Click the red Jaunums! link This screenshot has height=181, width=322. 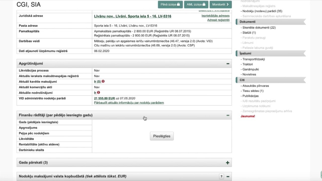pyautogui.click(x=248, y=116)
